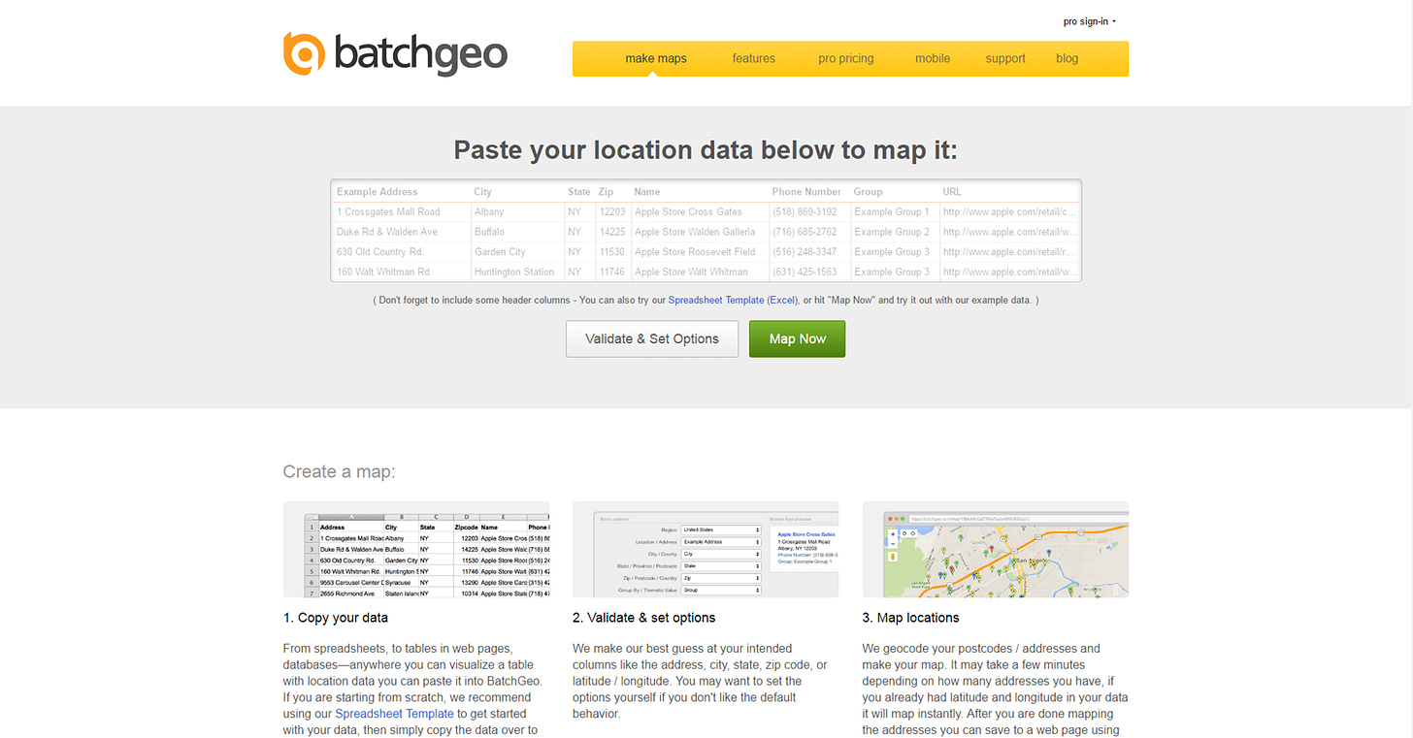Select the mobile menu item

(x=933, y=58)
